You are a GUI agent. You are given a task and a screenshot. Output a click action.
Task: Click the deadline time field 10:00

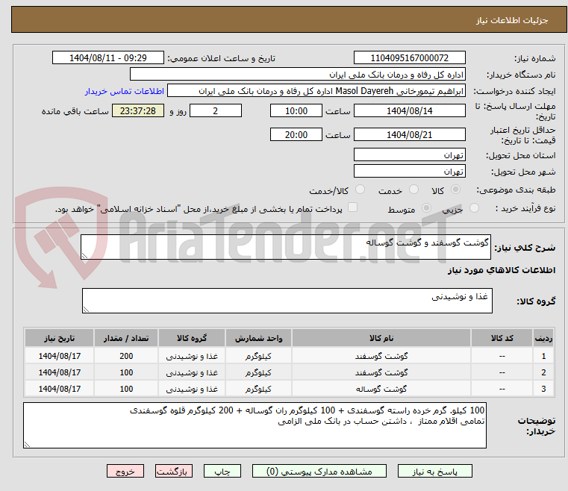tap(296, 110)
